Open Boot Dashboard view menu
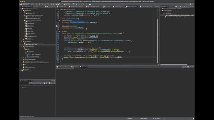This screenshot has height=120, width=214. 55,83
